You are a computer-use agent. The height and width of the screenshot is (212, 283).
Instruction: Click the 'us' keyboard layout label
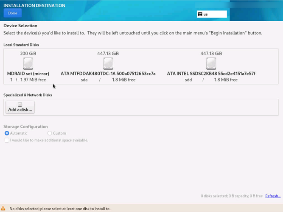pos(206,14)
